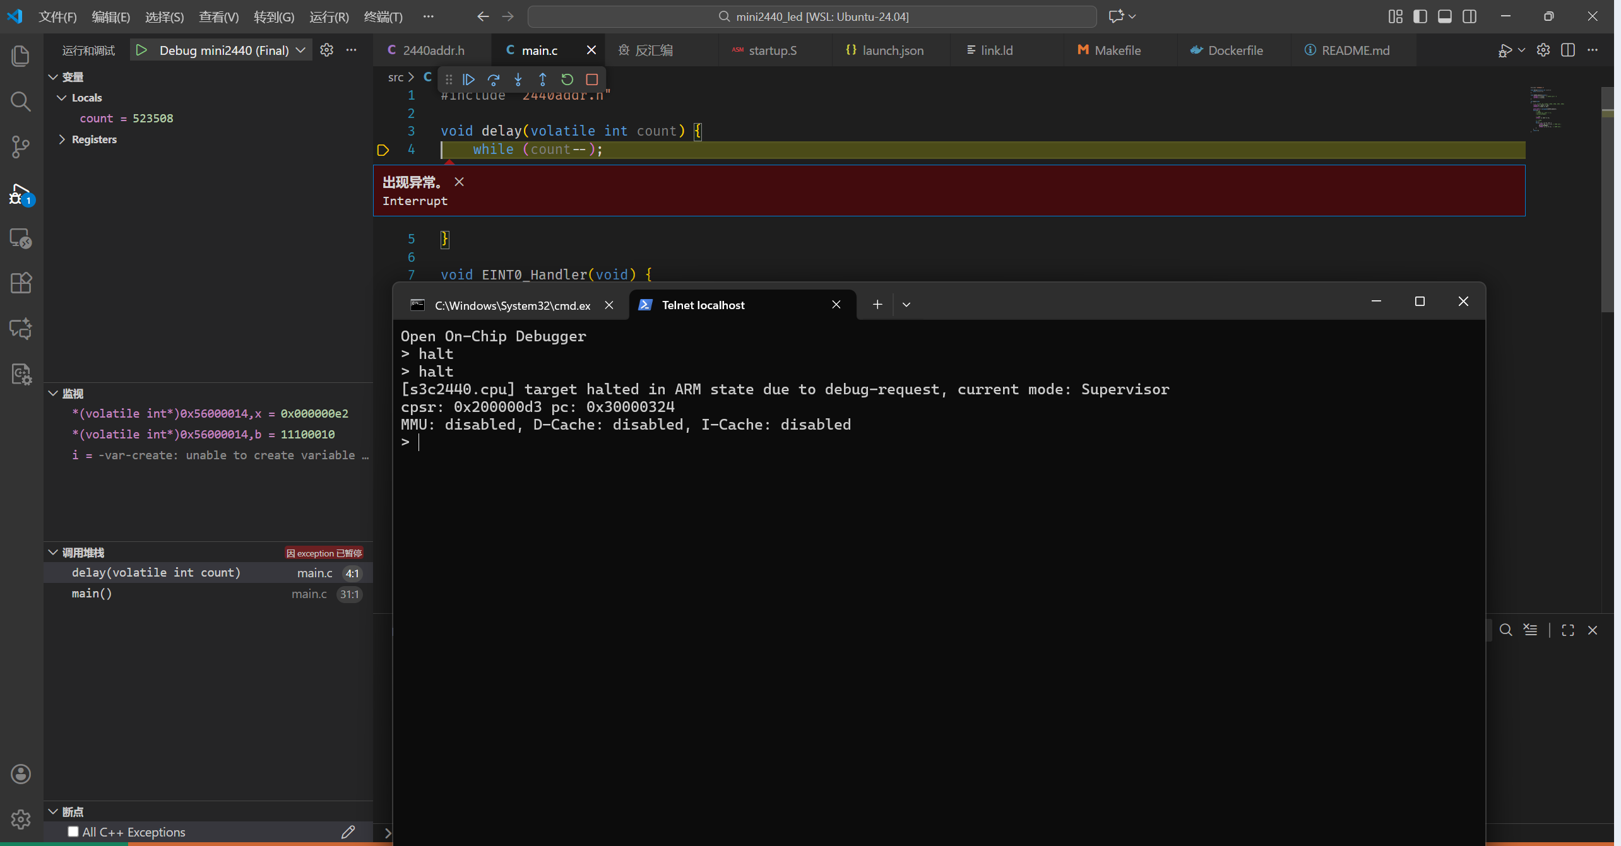This screenshot has width=1621, height=846.
Task: Open Source Control in activity bar
Action: [x=21, y=147]
